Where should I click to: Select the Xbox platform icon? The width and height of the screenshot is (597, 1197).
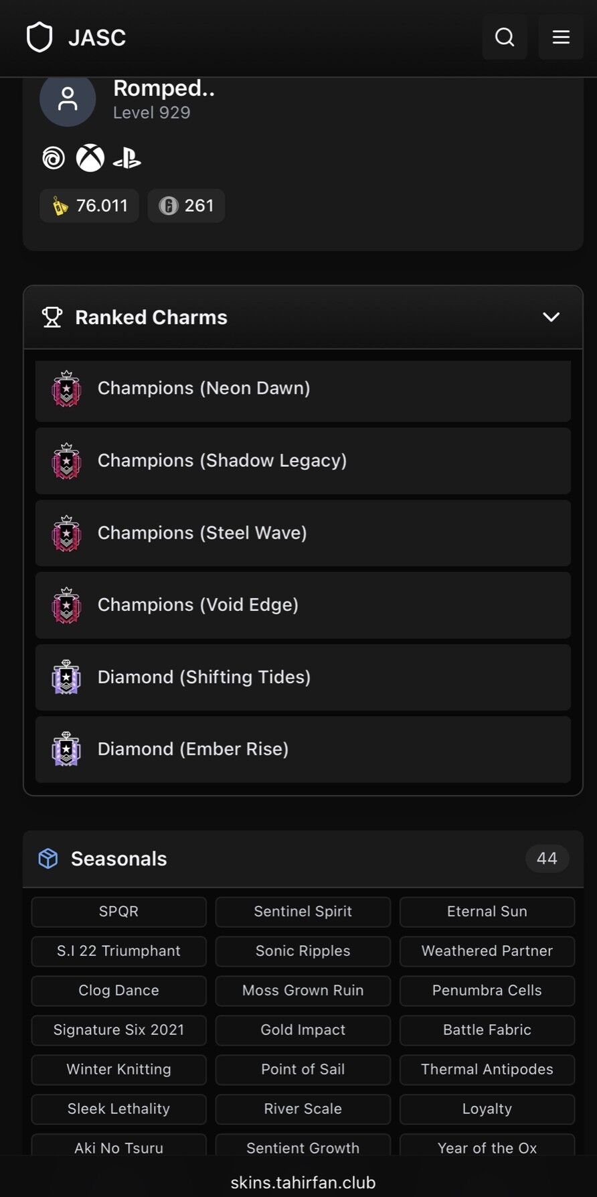[x=91, y=158]
